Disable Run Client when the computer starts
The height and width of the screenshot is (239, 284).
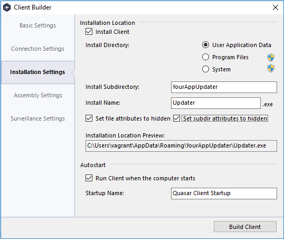pyautogui.click(x=89, y=178)
